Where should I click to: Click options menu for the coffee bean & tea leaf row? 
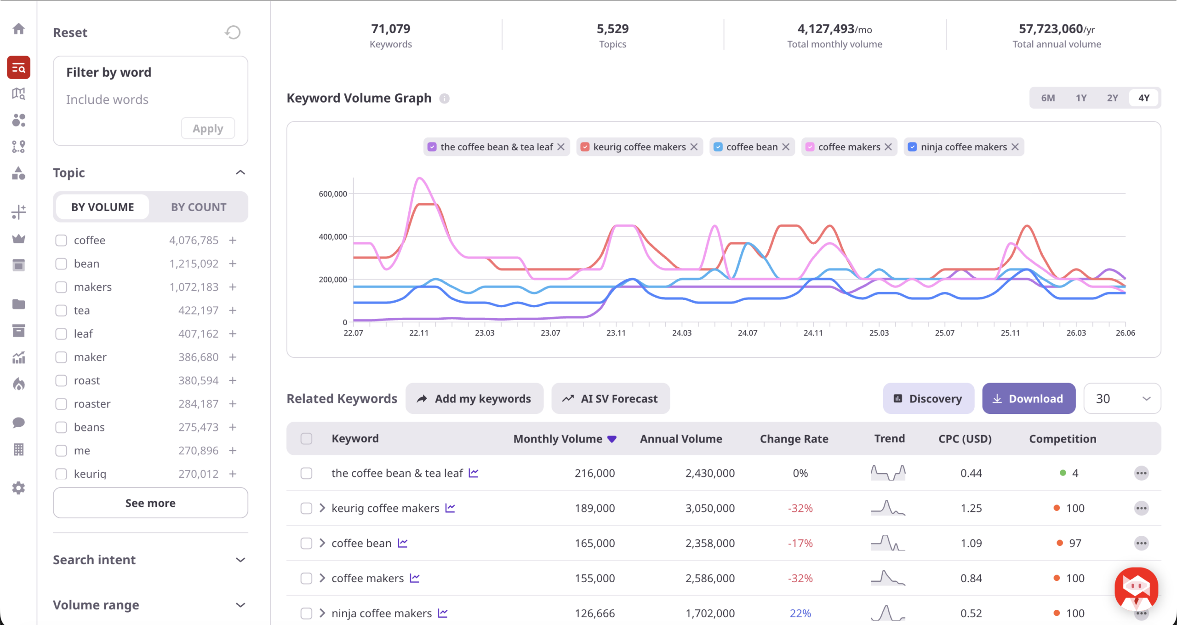coord(1141,473)
